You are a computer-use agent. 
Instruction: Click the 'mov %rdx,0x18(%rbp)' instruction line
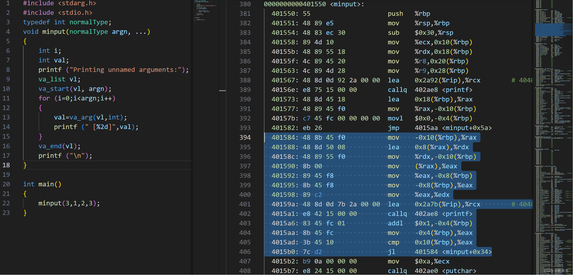tap(372, 52)
